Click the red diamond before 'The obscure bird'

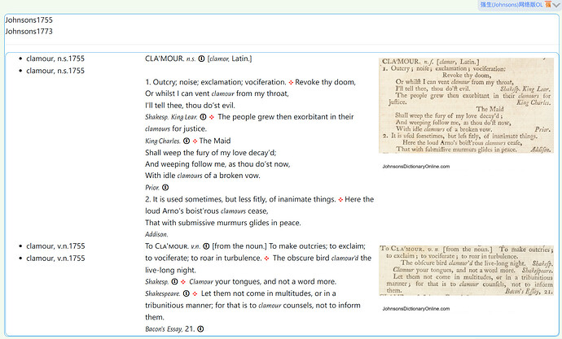pos(266,259)
